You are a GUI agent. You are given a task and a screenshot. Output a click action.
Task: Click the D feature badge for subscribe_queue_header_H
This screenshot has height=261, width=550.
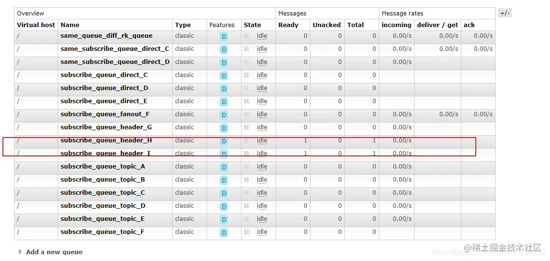tap(224, 141)
